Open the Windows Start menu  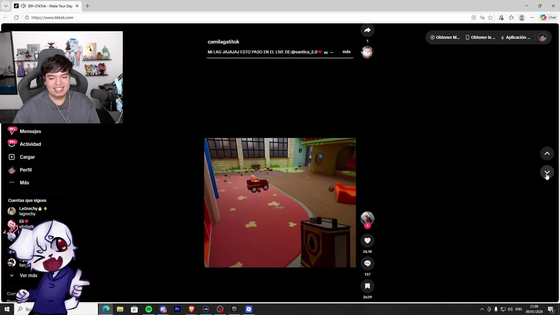coord(7,309)
